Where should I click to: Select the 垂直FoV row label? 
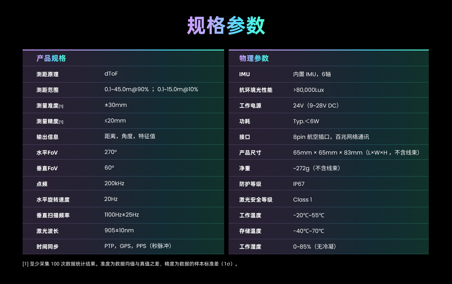tap(47, 168)
